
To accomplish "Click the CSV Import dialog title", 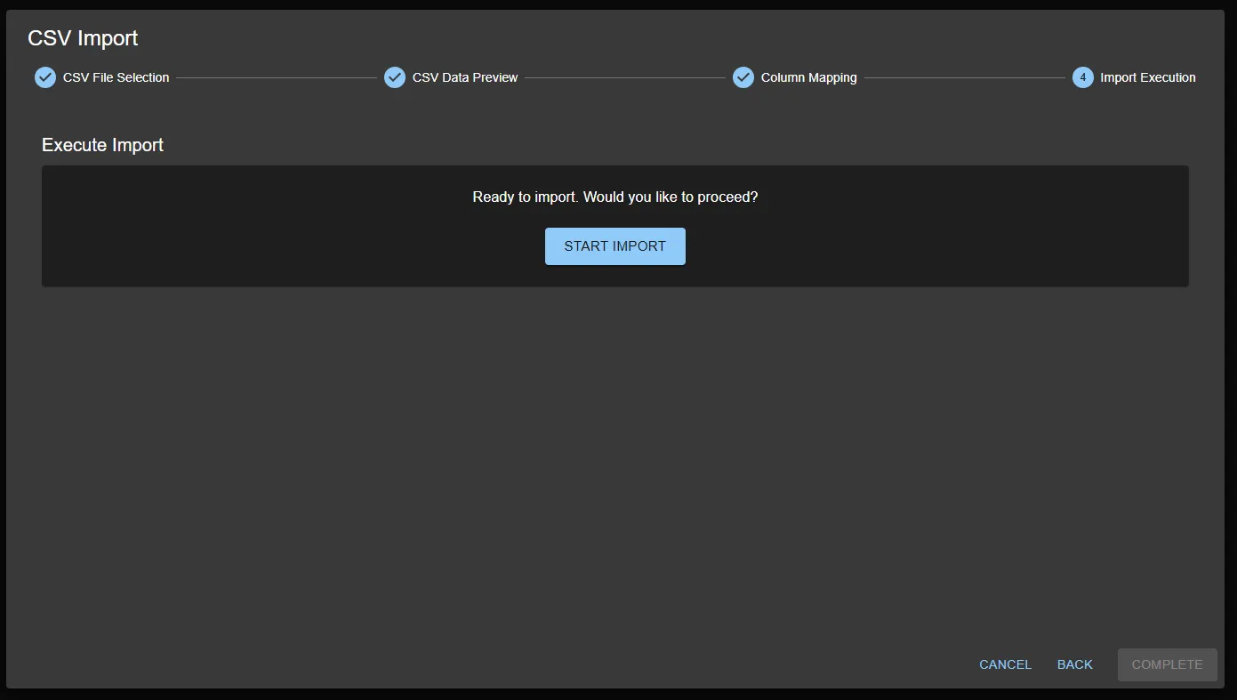I will pyautogui.click(x=83, y=38).
